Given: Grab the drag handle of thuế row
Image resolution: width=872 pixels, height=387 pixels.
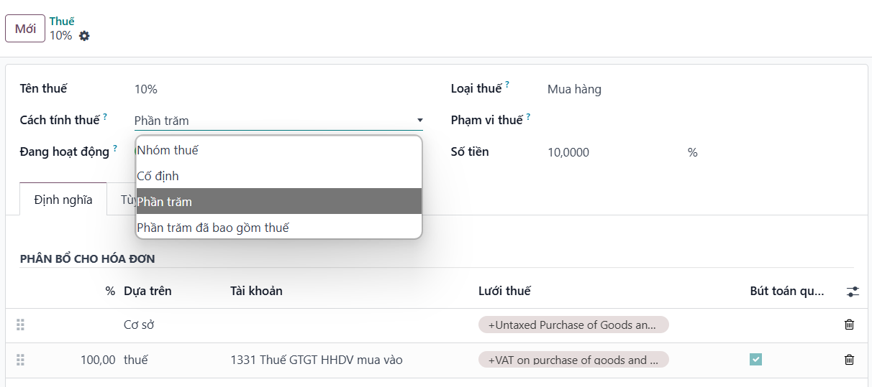Looking at the screenshot, I should (x=20, y=360).
